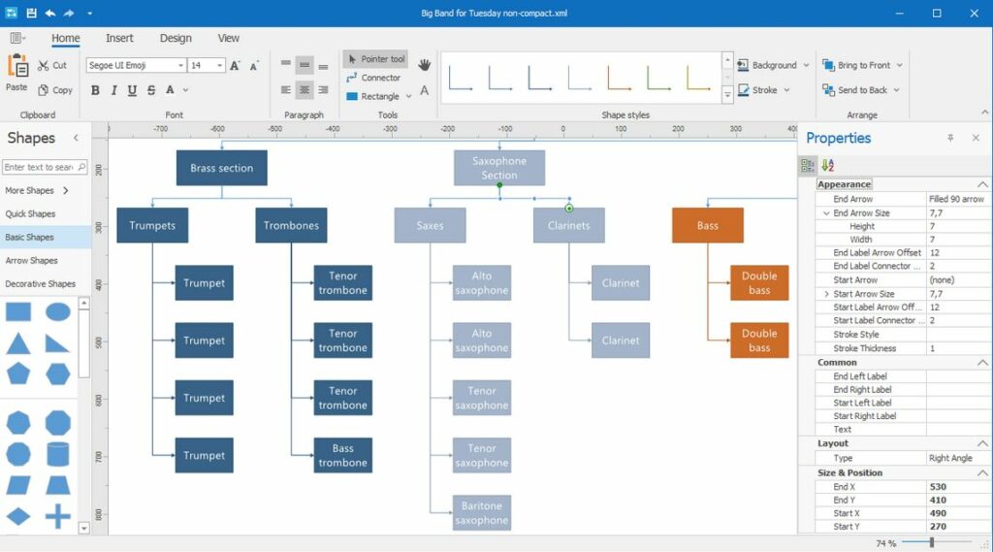Click the Redo arrow
This screenshot has height=552, width=993.
[x=69, y=13]
